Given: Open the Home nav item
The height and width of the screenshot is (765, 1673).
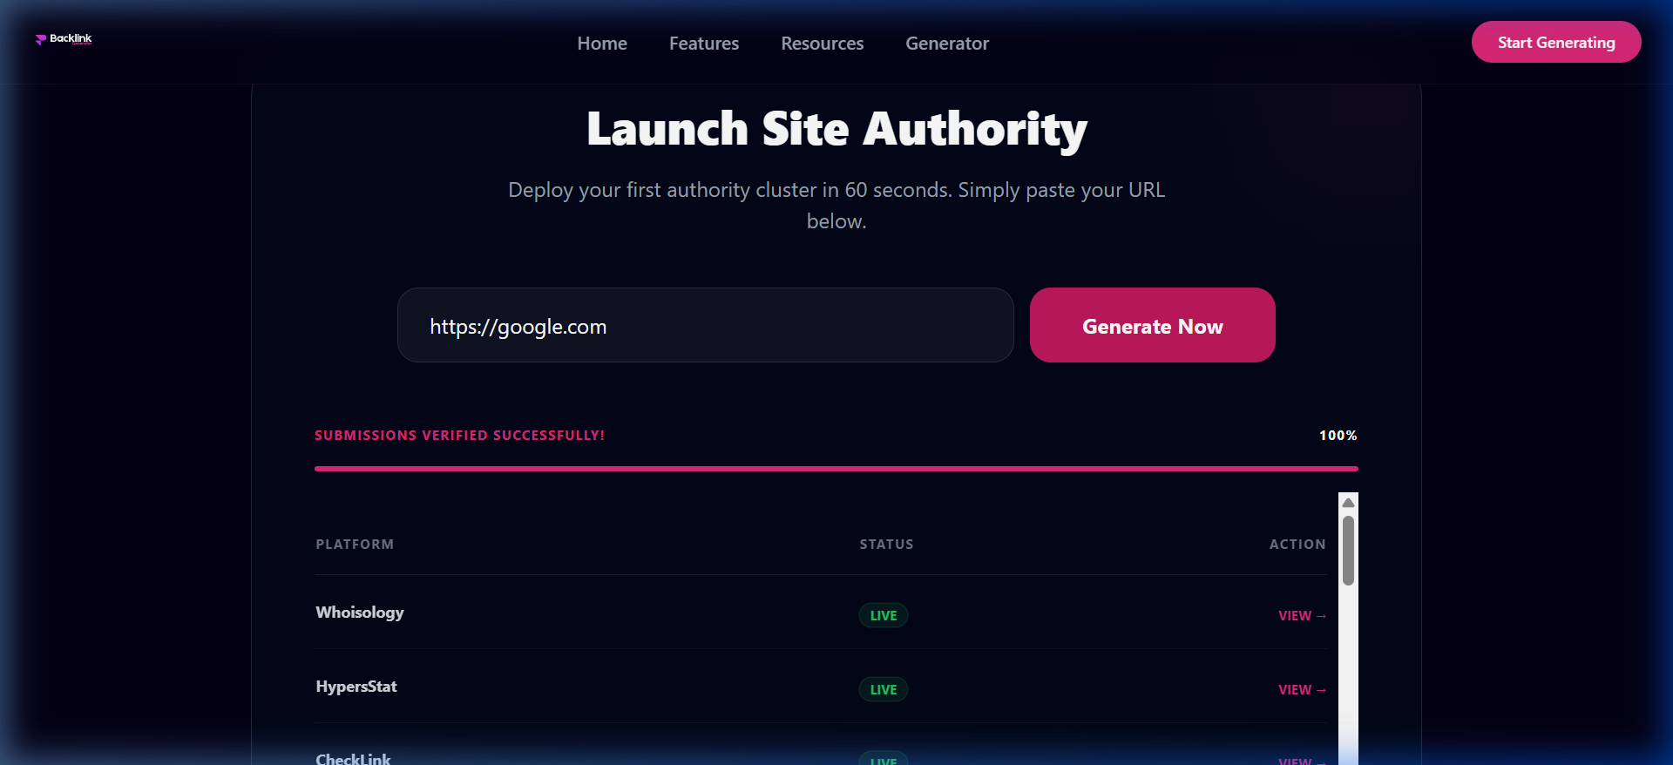Looking at the screenshot, I should point(602,44).
